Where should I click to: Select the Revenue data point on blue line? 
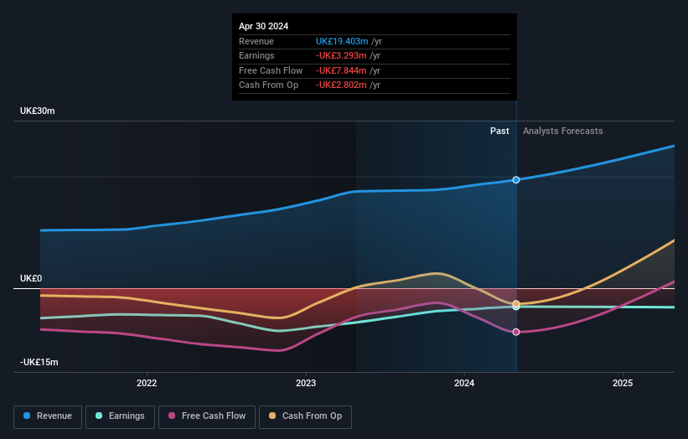pos(516,180)
